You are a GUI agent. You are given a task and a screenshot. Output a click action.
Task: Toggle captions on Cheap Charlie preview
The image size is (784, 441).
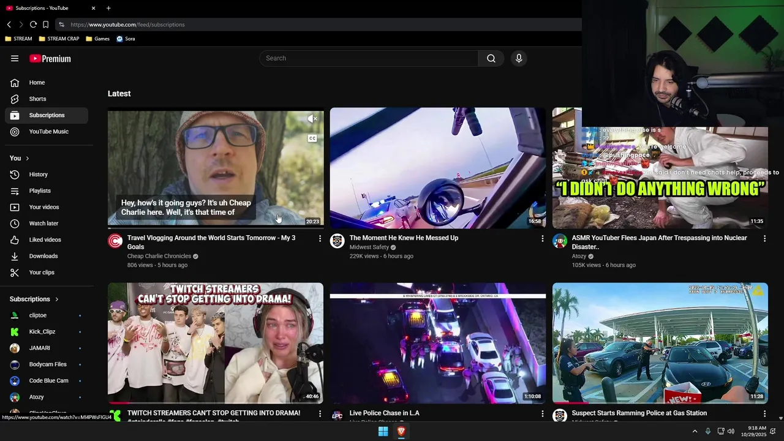[312, 138]
